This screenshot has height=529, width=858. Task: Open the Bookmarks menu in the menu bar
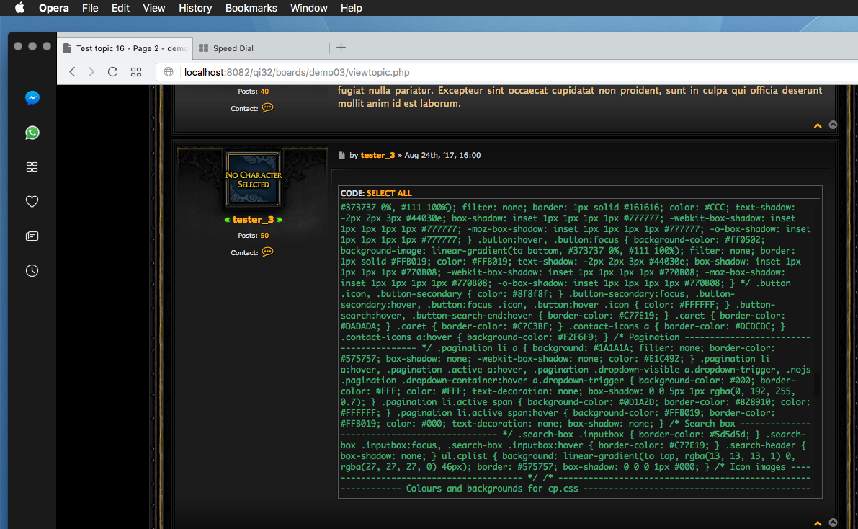point(251,8)
